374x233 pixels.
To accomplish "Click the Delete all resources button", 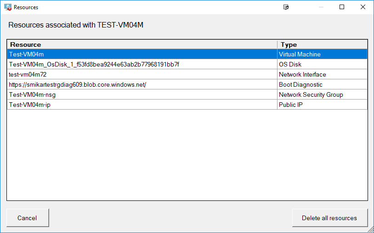I will click(x=330, y=218).
